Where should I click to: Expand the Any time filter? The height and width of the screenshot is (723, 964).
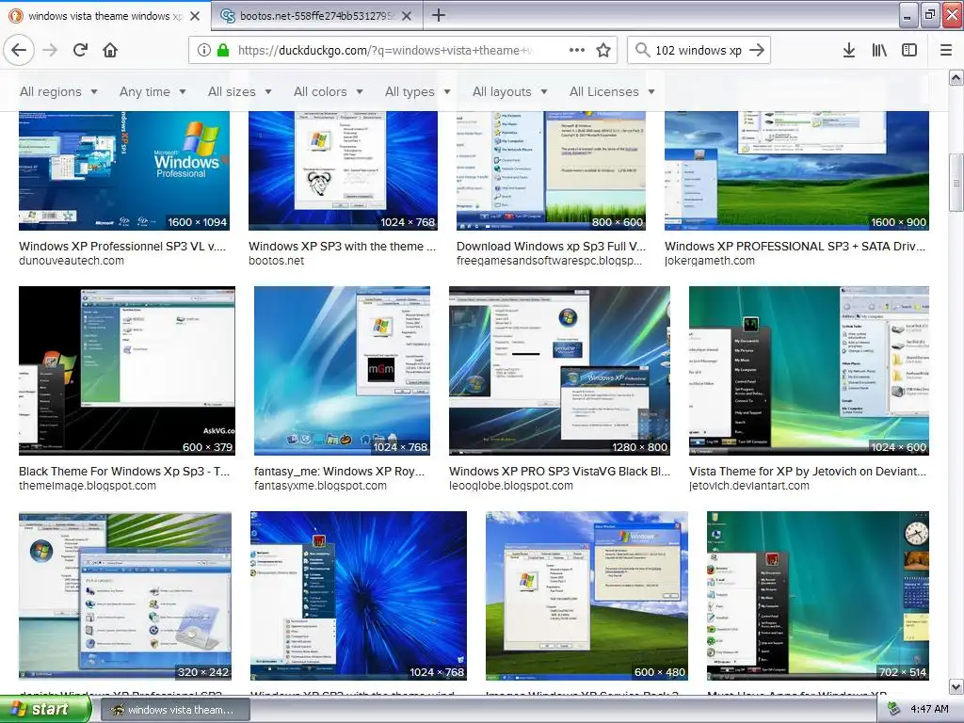153,91
